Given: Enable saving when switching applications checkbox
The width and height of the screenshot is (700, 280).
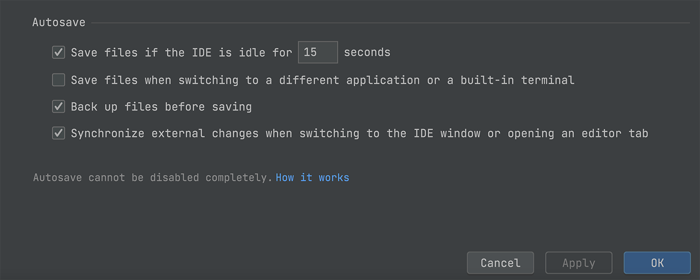Looking at the screenshot, I should click(58, 80).
